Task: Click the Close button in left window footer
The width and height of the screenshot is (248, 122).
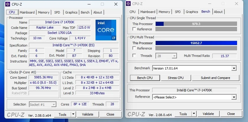Action: (x=110, y=114)
